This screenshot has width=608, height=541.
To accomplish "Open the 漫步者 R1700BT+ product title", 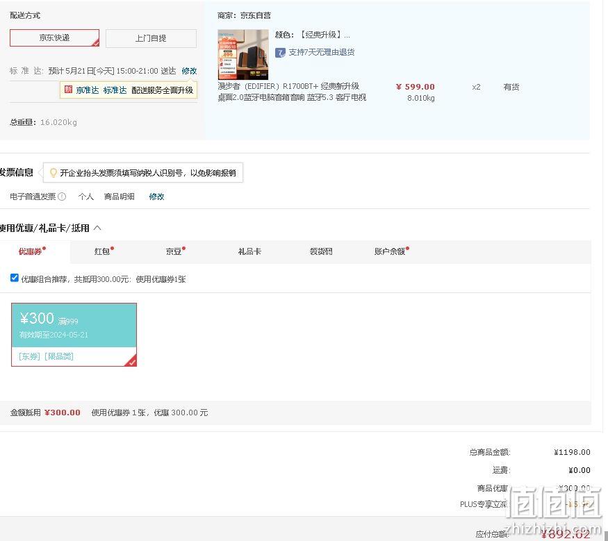I will point(292,92).
